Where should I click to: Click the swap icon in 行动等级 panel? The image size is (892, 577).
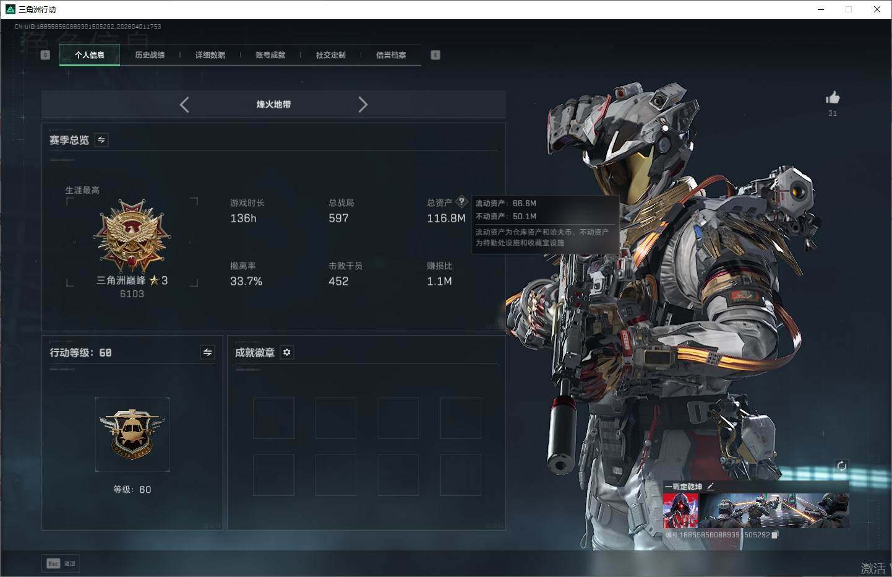point(208,352)
